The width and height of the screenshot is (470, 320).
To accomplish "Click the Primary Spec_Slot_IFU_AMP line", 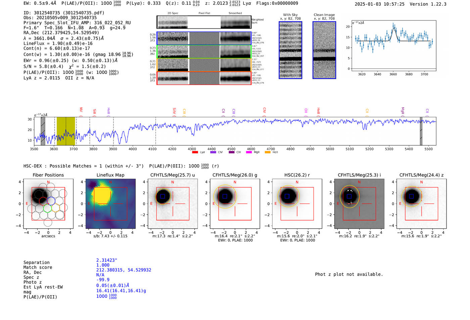I will pos(77,23).
